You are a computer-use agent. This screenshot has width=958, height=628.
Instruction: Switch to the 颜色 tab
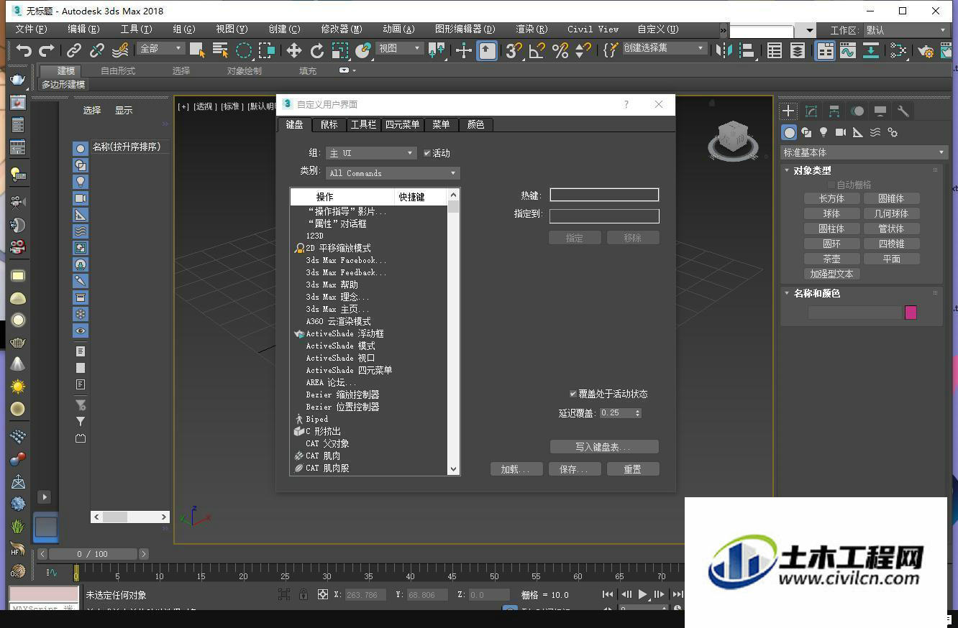coord(475,124)
